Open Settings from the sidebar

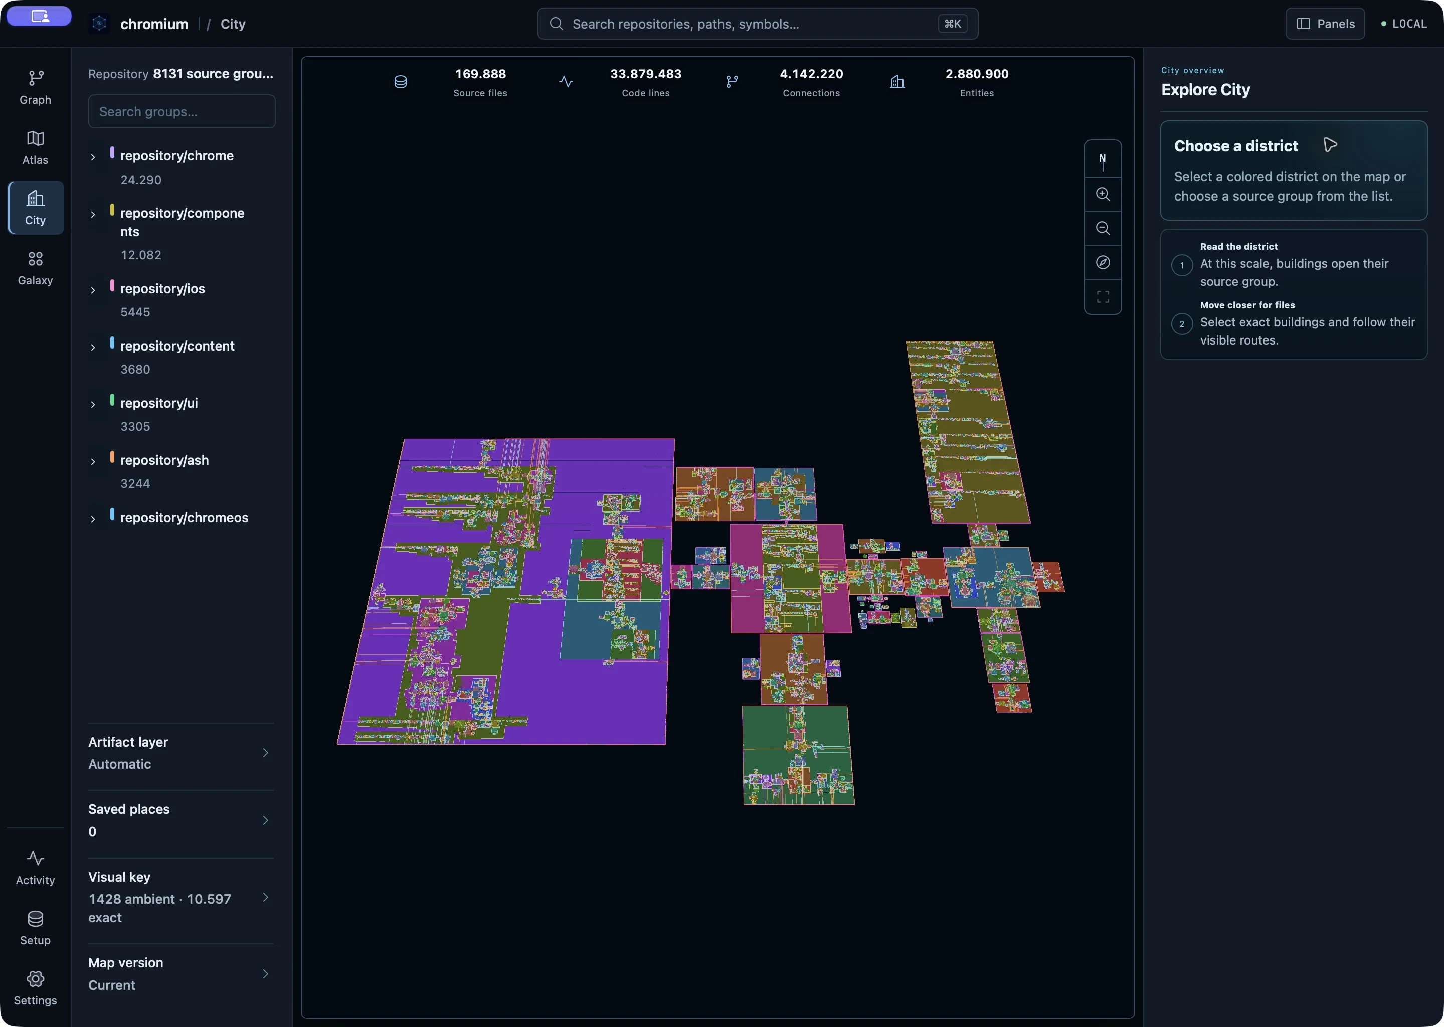36,988
